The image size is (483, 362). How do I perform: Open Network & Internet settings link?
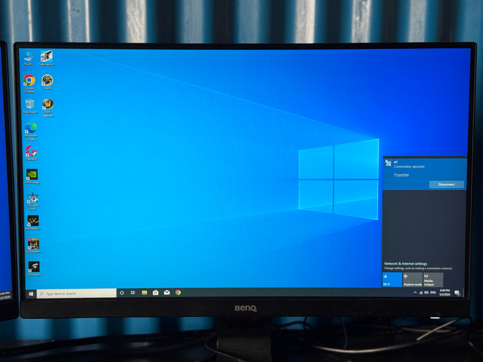point(405,264)
